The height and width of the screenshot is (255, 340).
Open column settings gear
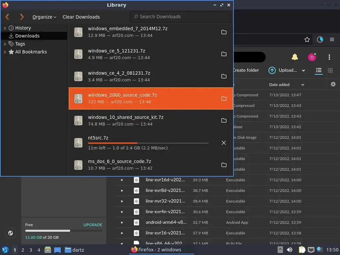coord(333,84)
